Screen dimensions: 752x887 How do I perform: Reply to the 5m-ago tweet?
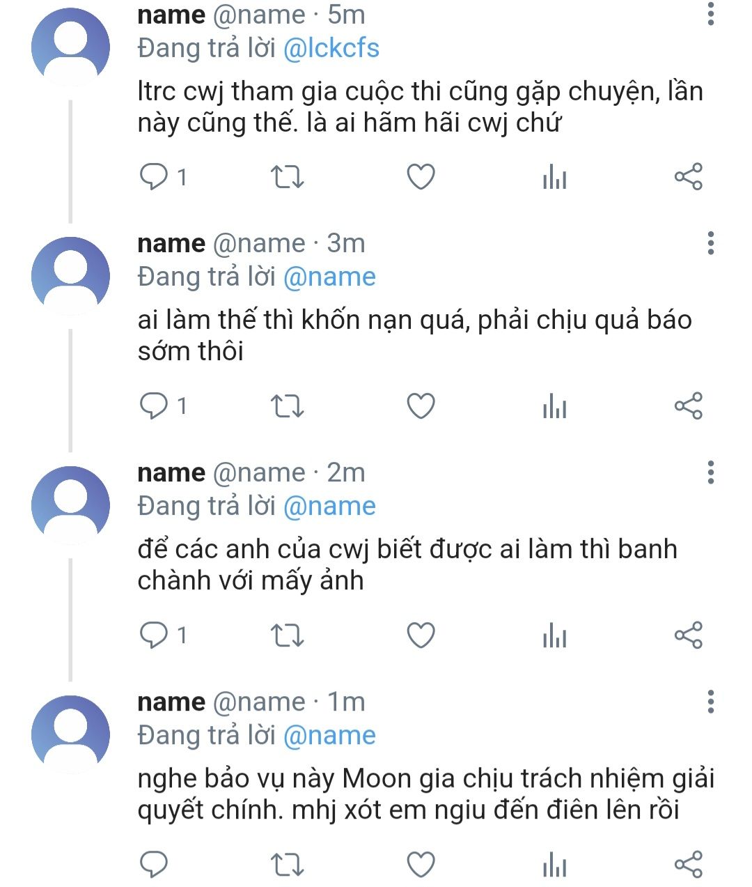(154, 177)
